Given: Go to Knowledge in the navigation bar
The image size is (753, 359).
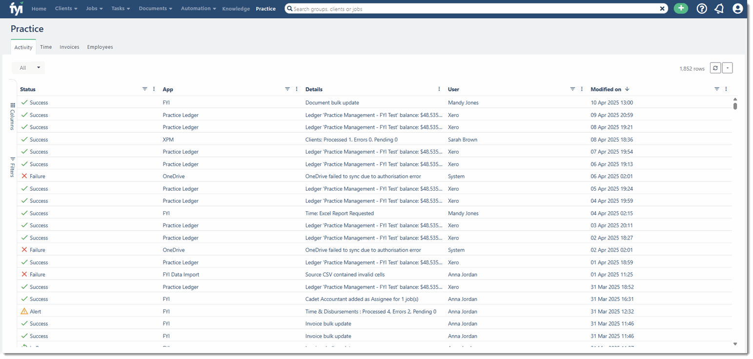Looking at the screenshot, I should pos(236,9).
